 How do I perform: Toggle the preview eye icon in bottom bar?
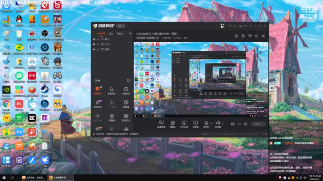239,124
